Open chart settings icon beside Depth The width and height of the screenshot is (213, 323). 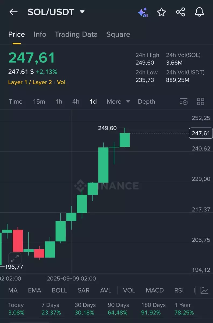coord(184,101)
